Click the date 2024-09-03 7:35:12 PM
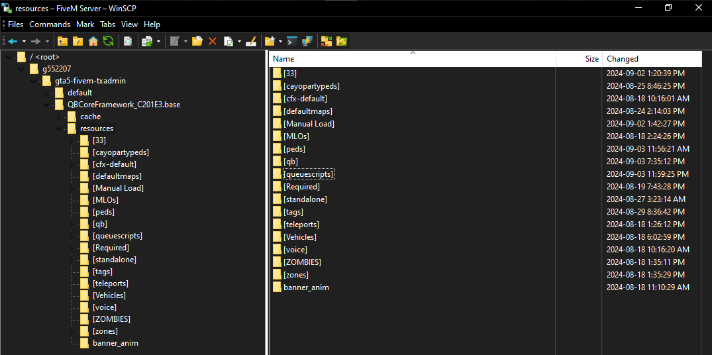712x355 pixels. tap(646, 162)
